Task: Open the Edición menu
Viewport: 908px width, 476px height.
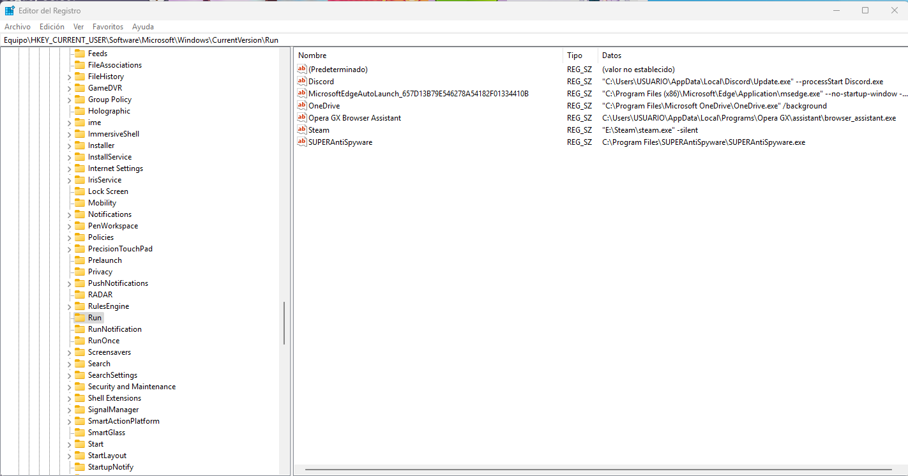Action: coord(51,26)
